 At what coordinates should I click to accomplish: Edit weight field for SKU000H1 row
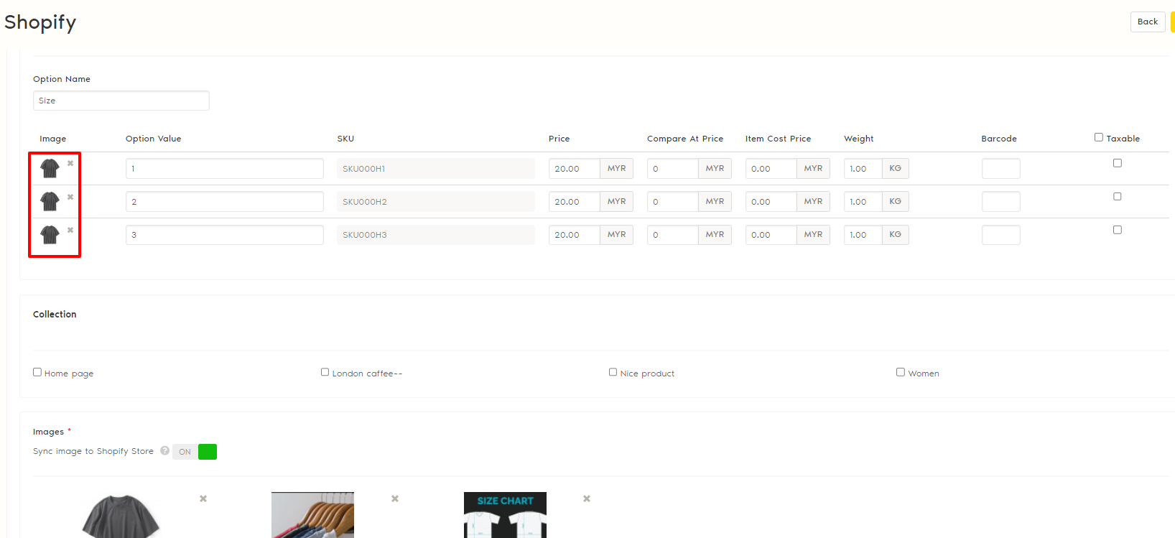pyautogui.click(x=863, y=169)
